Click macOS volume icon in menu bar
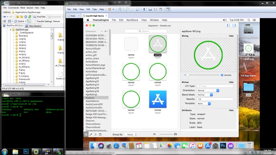Screen dimensions: 276x155 pyautogui.click(x=224, y=20)
